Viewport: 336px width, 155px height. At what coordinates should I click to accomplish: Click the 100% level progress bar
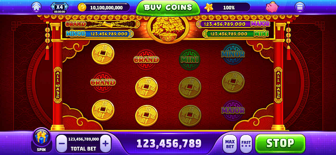click(229, 8)
